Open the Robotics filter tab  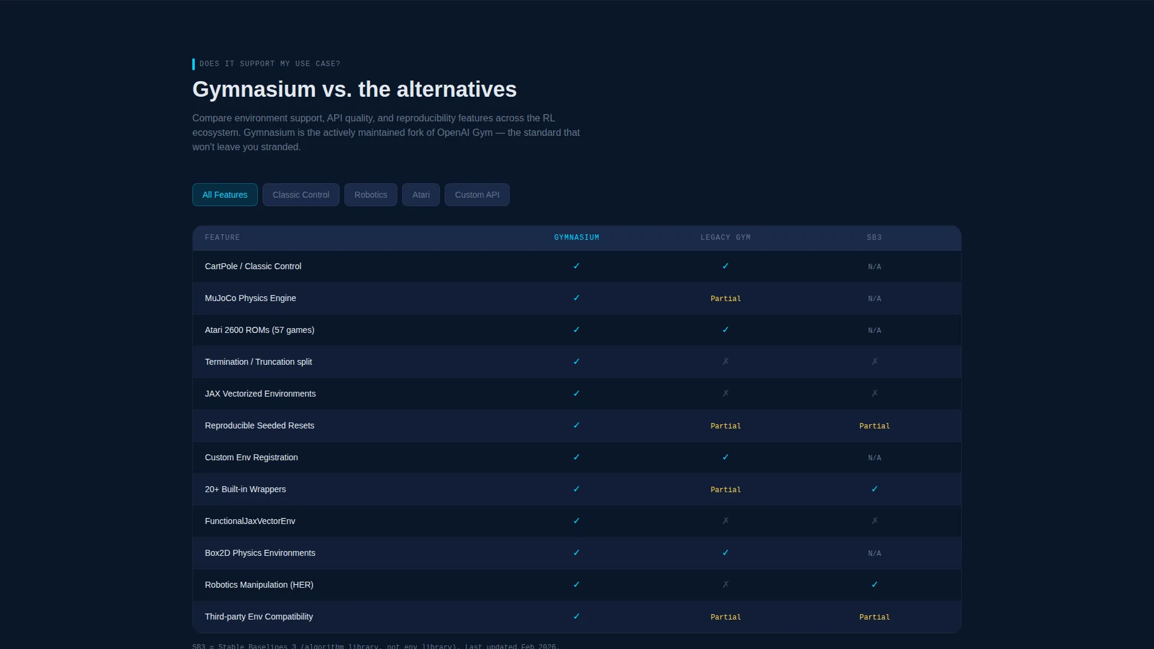pyautogui.click(x=371, y=195)
